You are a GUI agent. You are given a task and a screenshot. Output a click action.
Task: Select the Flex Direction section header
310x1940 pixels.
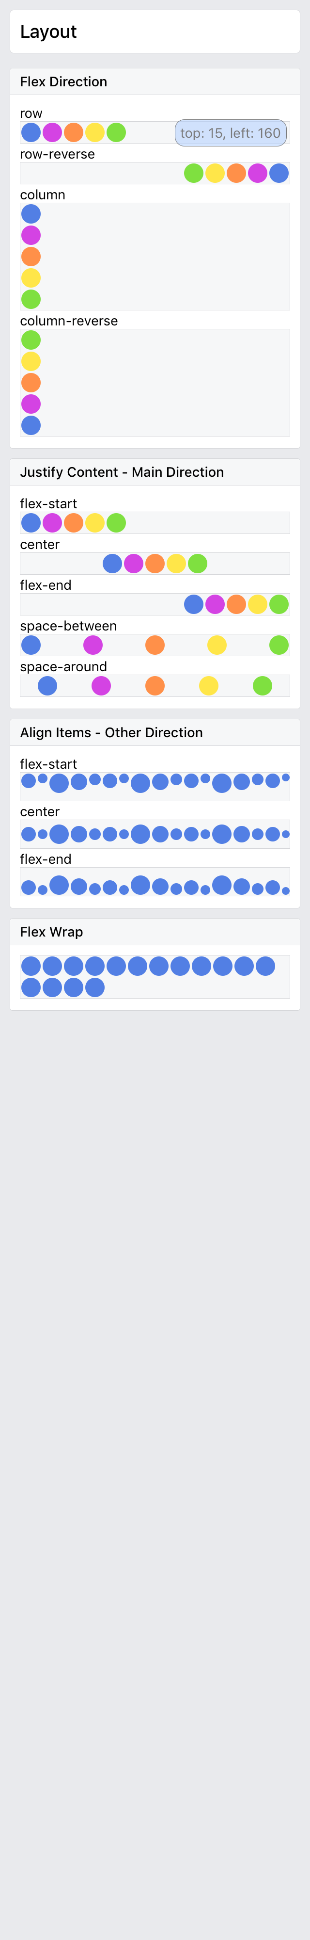(63, 82)
